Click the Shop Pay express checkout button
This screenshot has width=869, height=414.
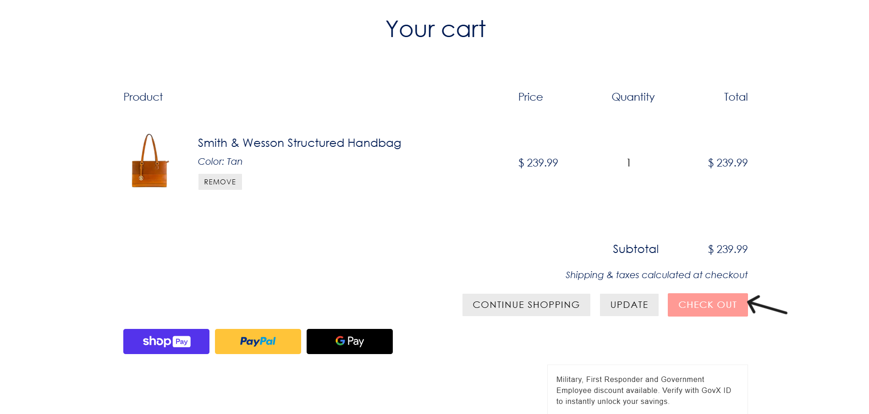pyautogui.click(x=166, y=341)
